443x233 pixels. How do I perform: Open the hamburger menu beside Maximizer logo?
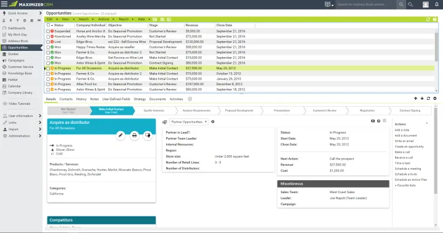tap(4, 4)
